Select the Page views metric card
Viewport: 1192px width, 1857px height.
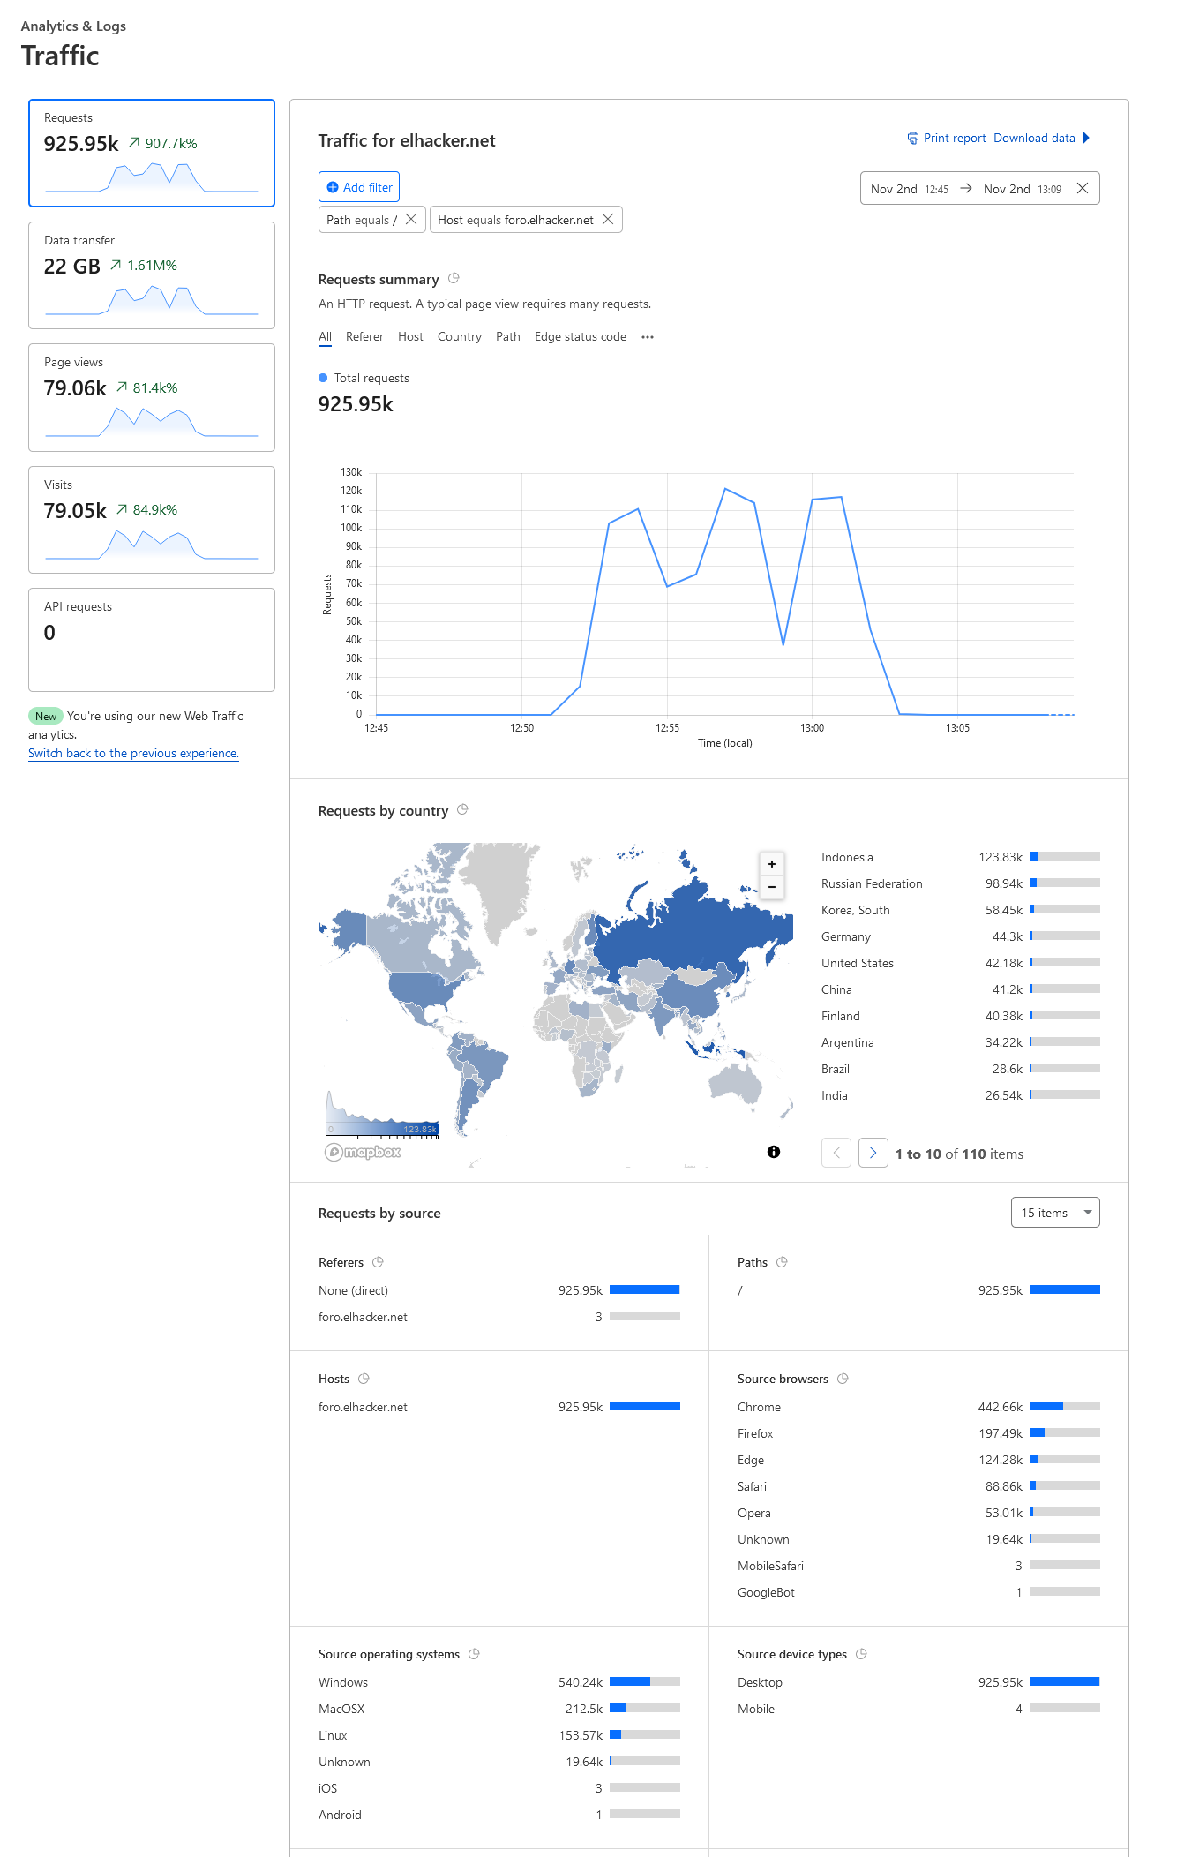click(x=152, y=397)
